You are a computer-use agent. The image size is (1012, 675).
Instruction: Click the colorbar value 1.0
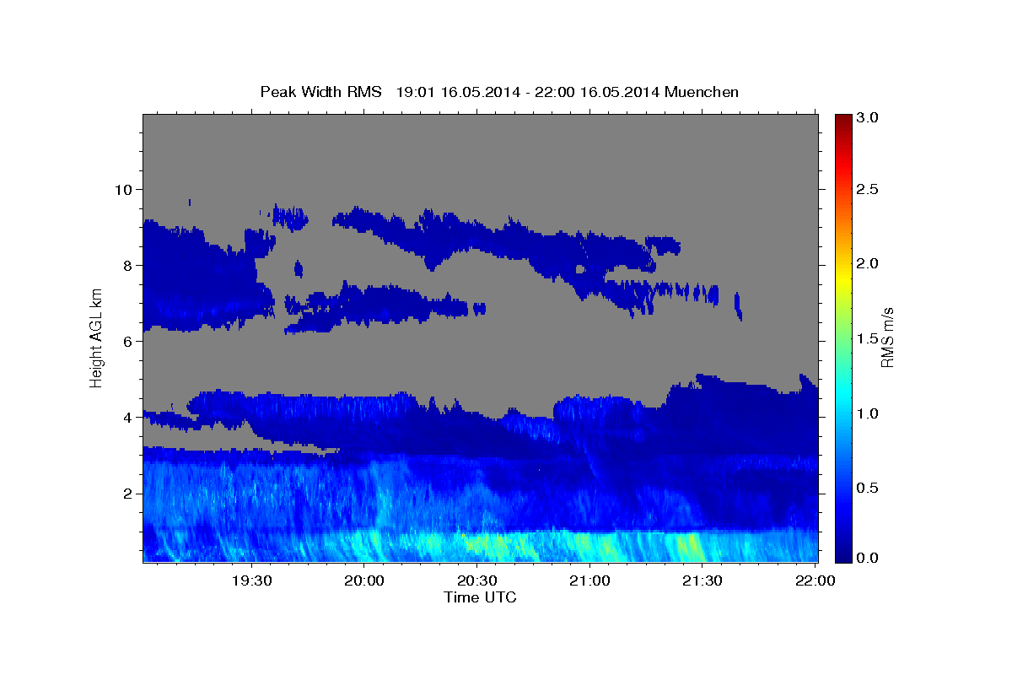click(869, 413)
